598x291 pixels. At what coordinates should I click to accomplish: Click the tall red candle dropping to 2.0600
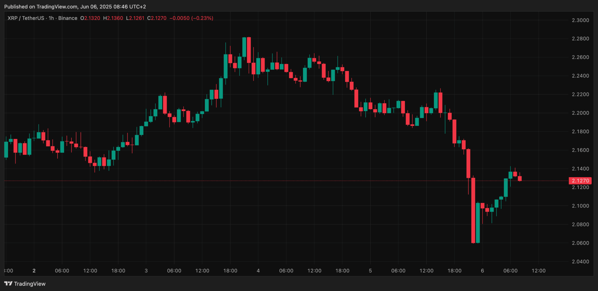tap(473, 210)
